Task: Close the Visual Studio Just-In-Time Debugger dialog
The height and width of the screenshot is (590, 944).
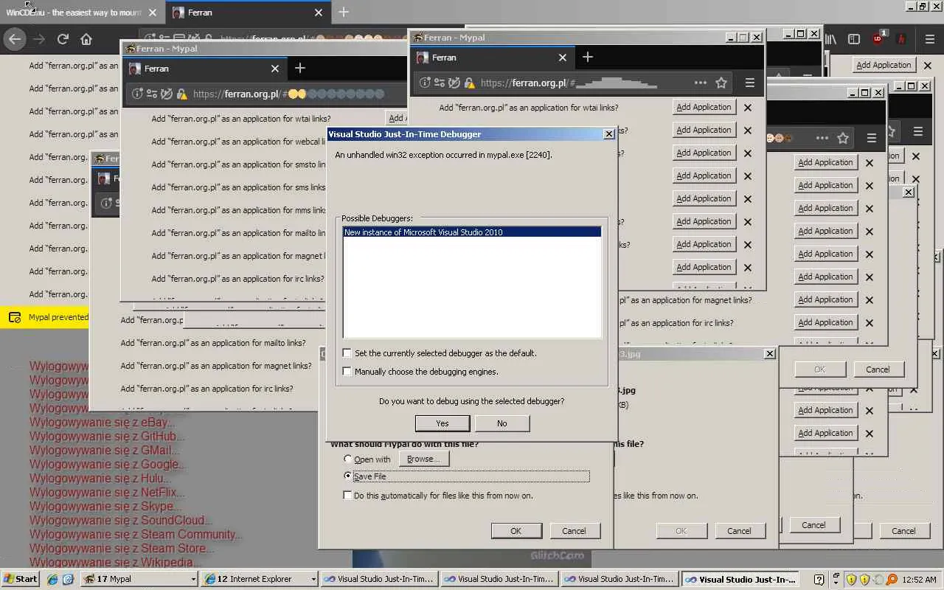Action: click(609, 134)
